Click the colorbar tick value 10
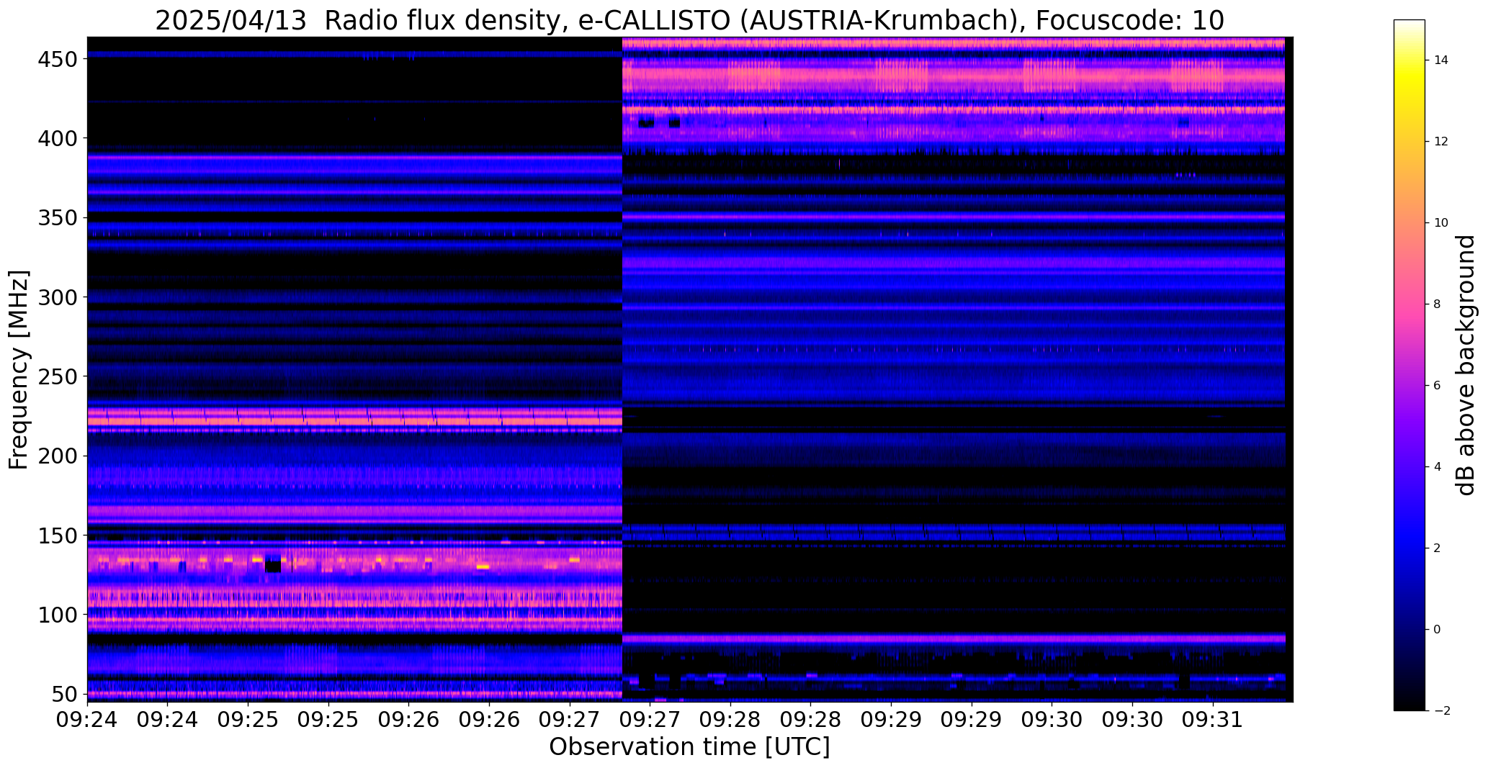Screen dimensions: 1488x768 [1440, 223]
